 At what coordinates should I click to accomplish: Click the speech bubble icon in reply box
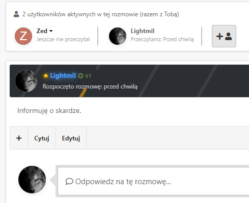(69, 182)
